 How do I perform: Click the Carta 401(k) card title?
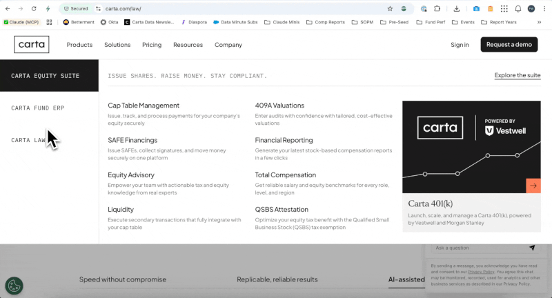tap(430, 203)
